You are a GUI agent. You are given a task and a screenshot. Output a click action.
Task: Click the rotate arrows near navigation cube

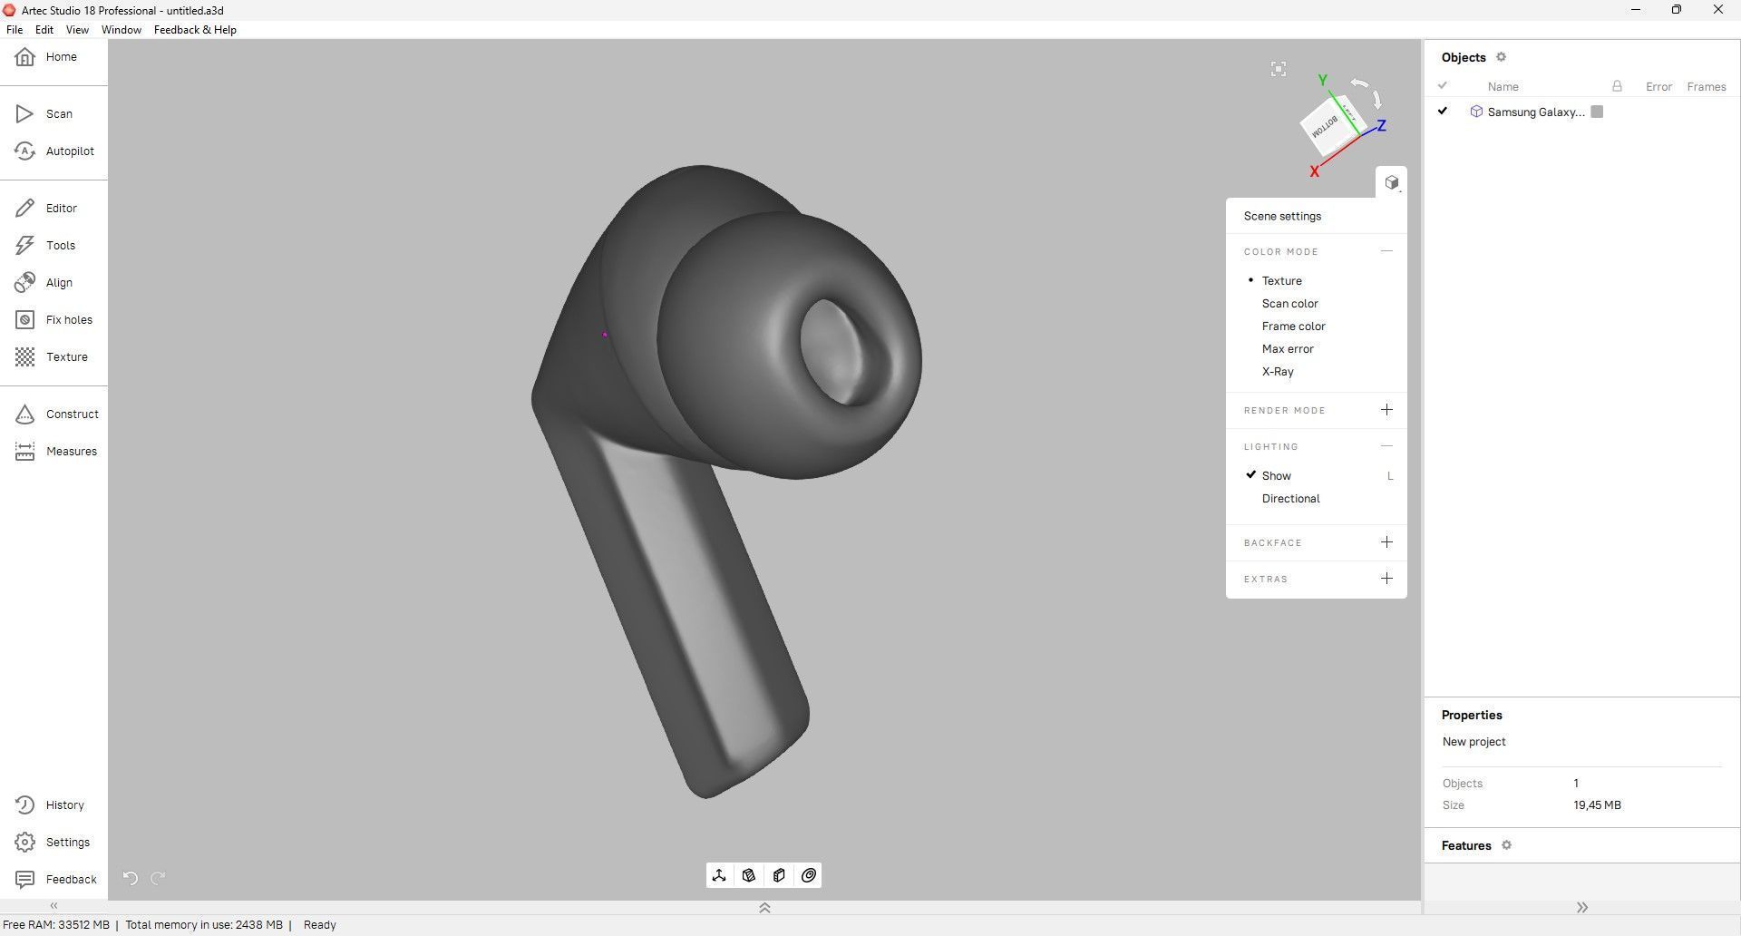tap(1367, 92)
